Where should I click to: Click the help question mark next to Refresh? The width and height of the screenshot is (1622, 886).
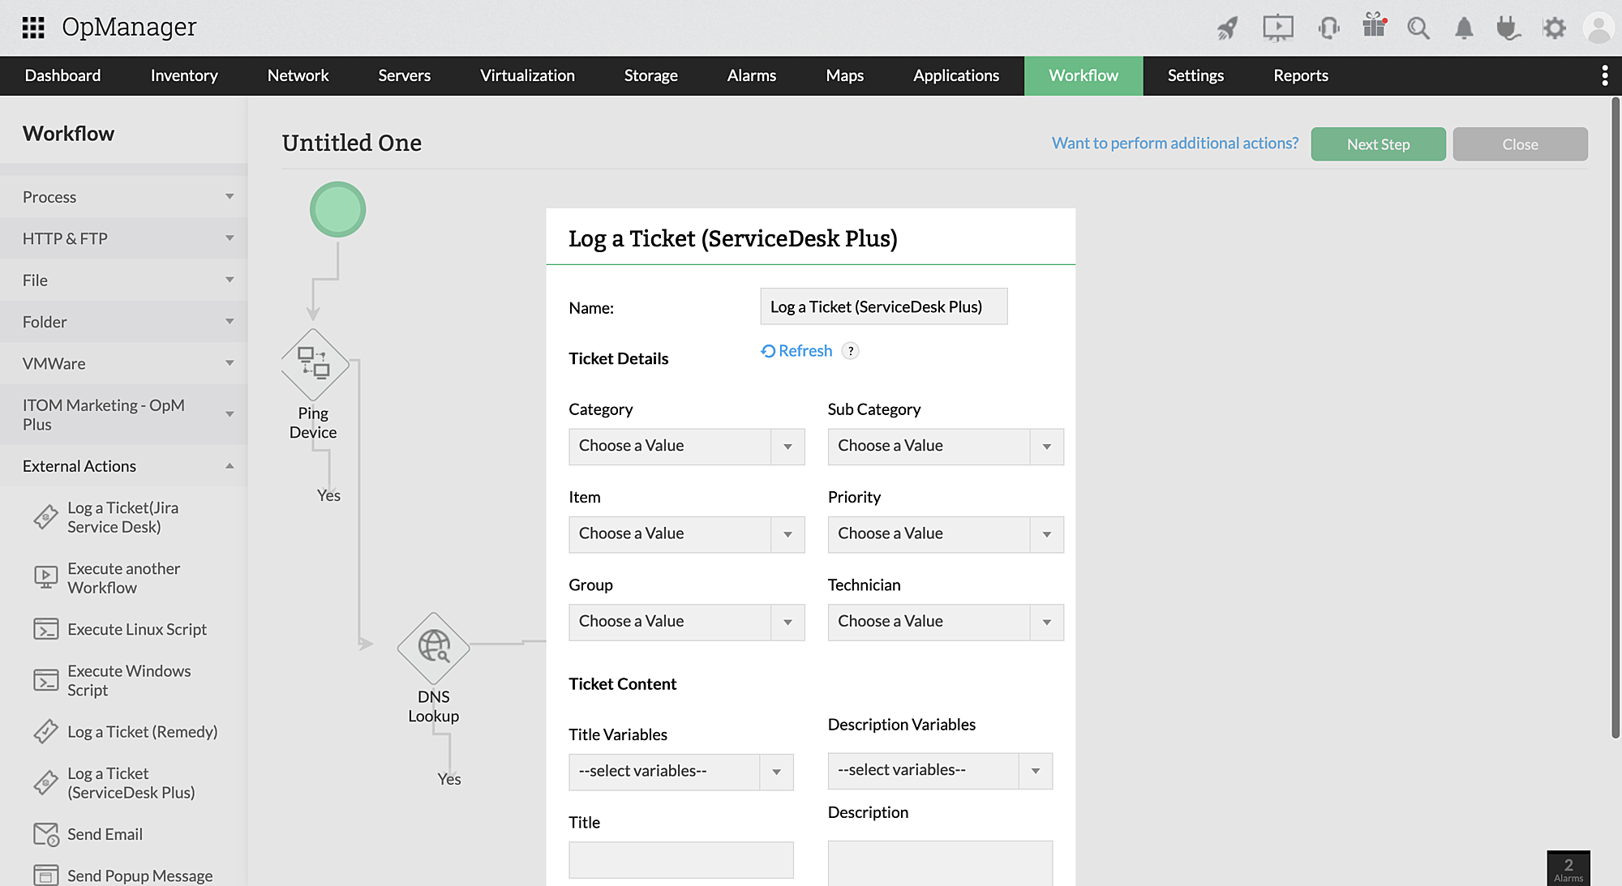[x=850, y=351]
